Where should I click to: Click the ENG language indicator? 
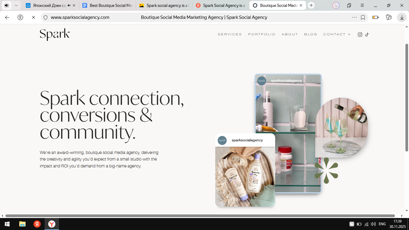click(x=382, y=224)
